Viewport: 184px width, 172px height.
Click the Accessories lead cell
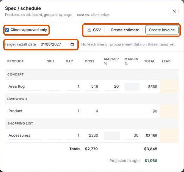[169, 136]
